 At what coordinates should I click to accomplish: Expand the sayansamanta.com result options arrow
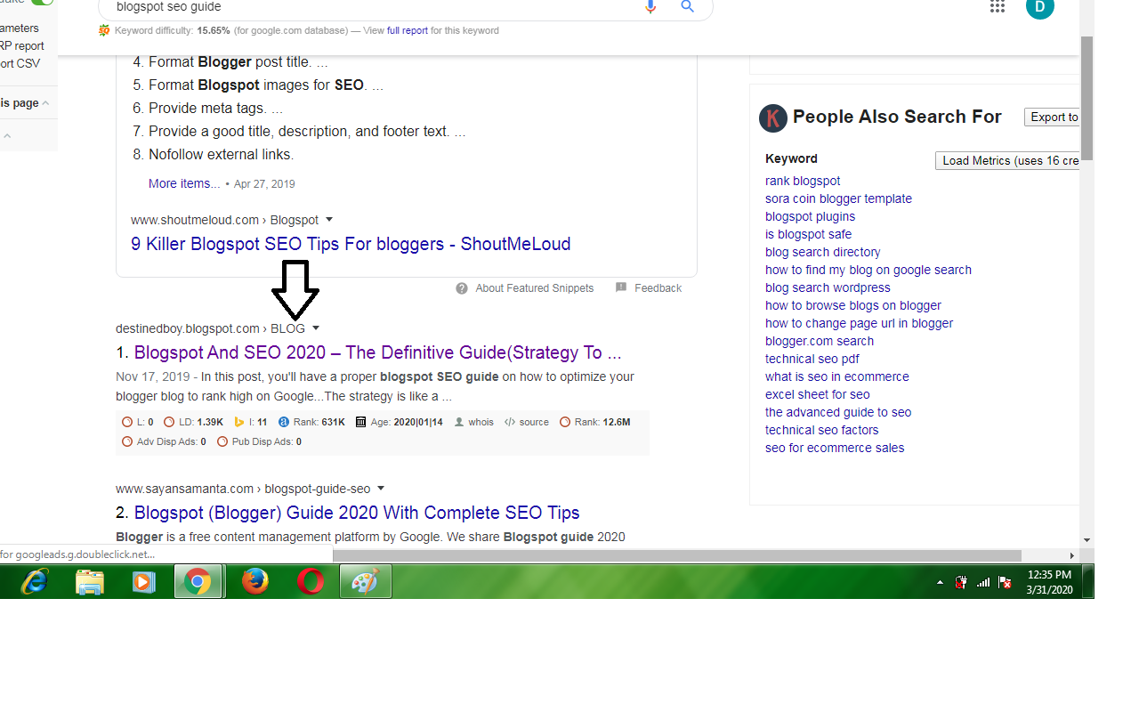(x=381, y=488)
